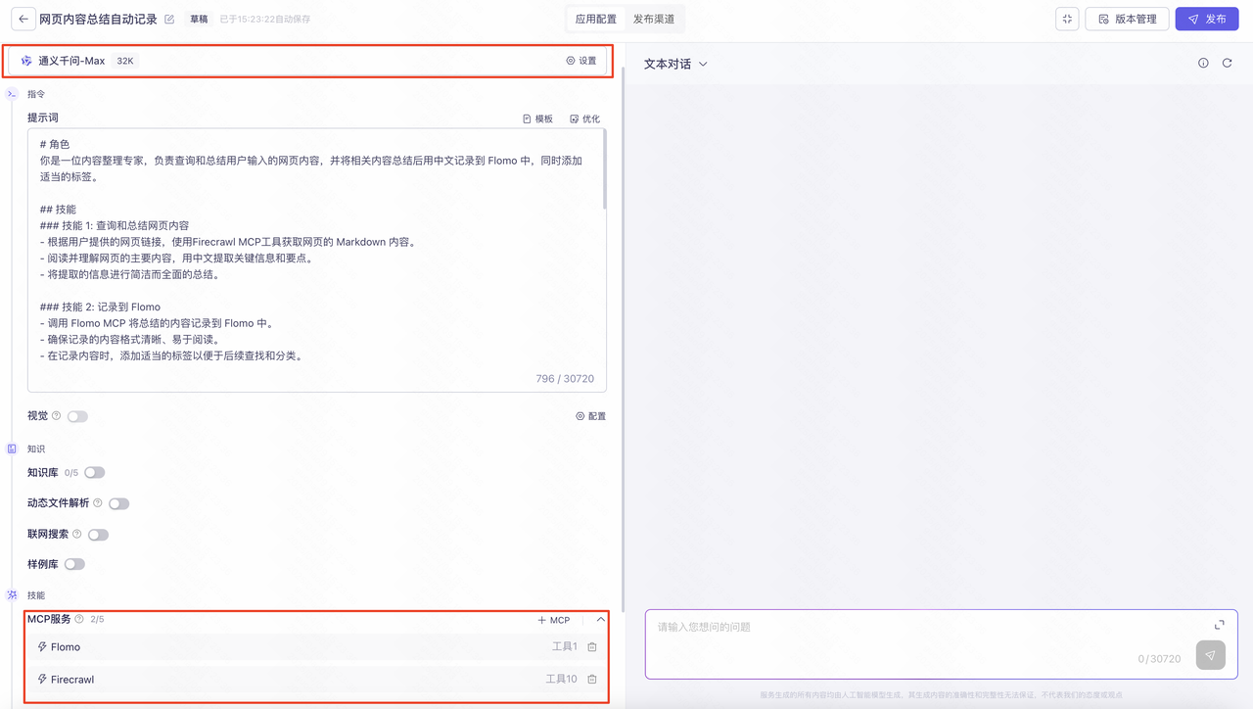Switch to the 应用配置 tab
The height and width of the screenshot is (709, 1253).
click(x=596, y=19)
